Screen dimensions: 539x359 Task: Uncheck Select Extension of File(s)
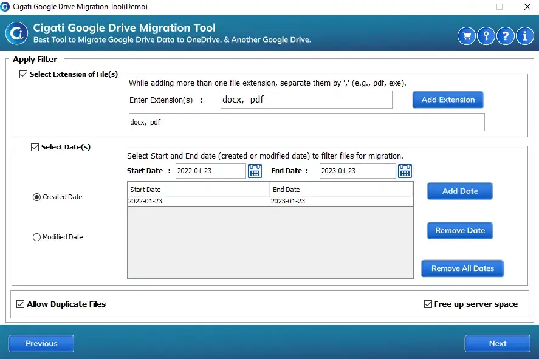(x=22, y=74)
